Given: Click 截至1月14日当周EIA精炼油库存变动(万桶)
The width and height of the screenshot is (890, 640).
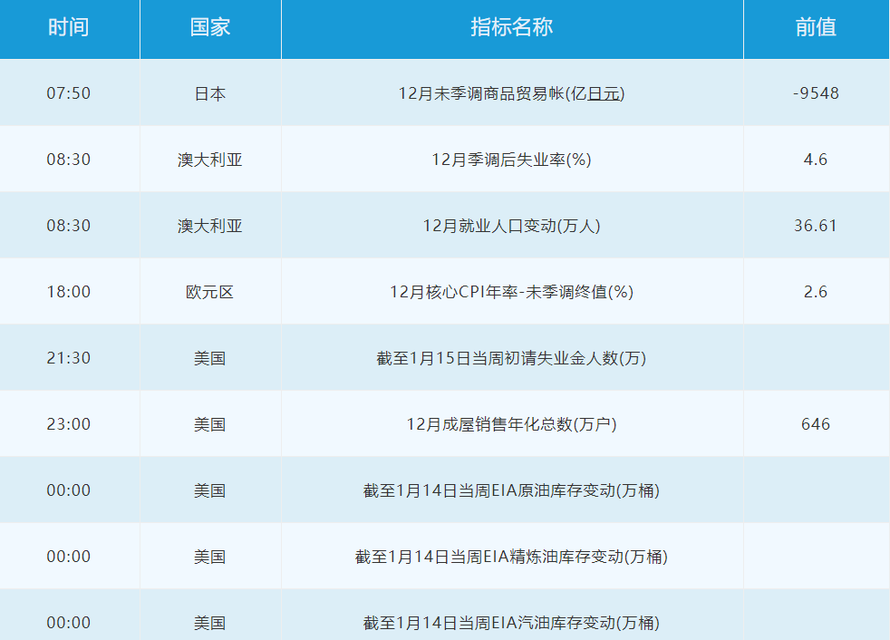Looking at the screenshot, I should pos(512,557).
